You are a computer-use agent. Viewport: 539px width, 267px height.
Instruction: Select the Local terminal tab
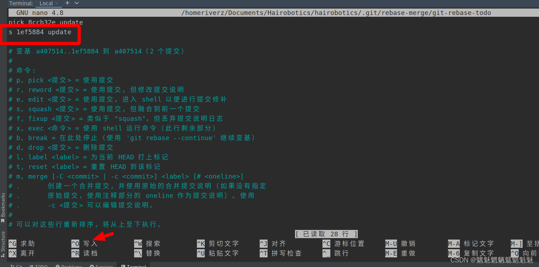pos(46,3)
